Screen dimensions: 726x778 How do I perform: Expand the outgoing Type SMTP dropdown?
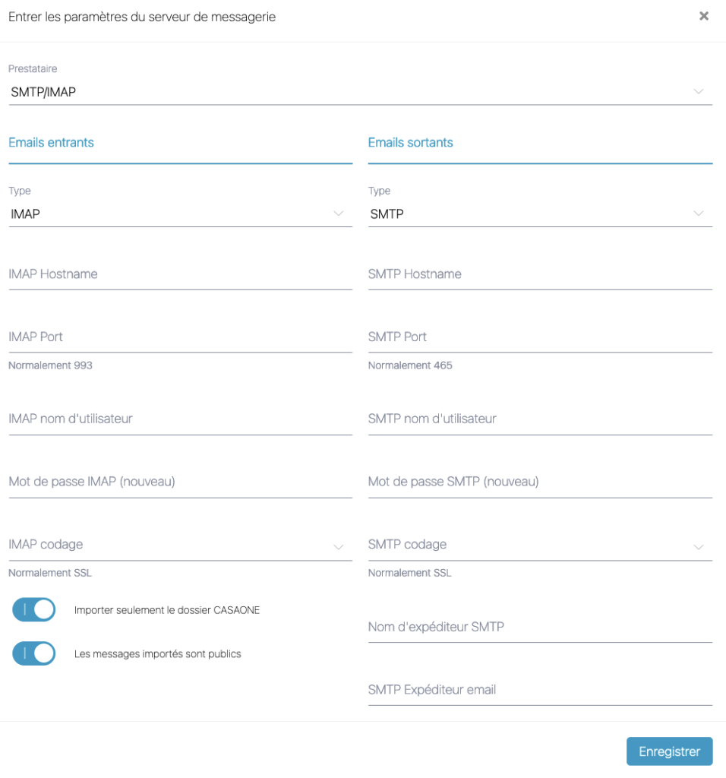(x=540, y=214)
